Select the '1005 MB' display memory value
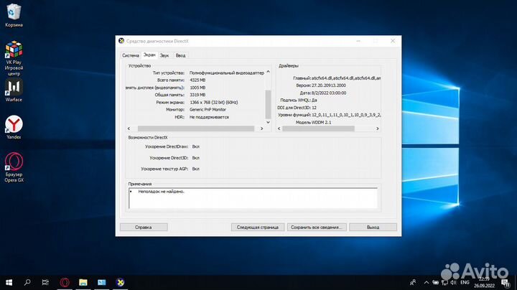 197,88
